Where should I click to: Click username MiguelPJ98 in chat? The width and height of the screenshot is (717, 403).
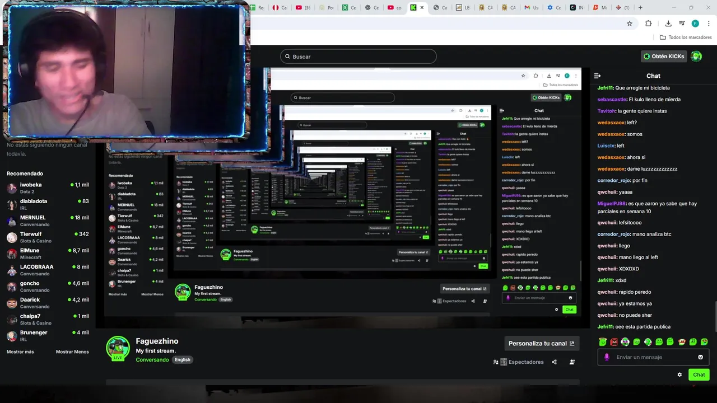(611, 204)
